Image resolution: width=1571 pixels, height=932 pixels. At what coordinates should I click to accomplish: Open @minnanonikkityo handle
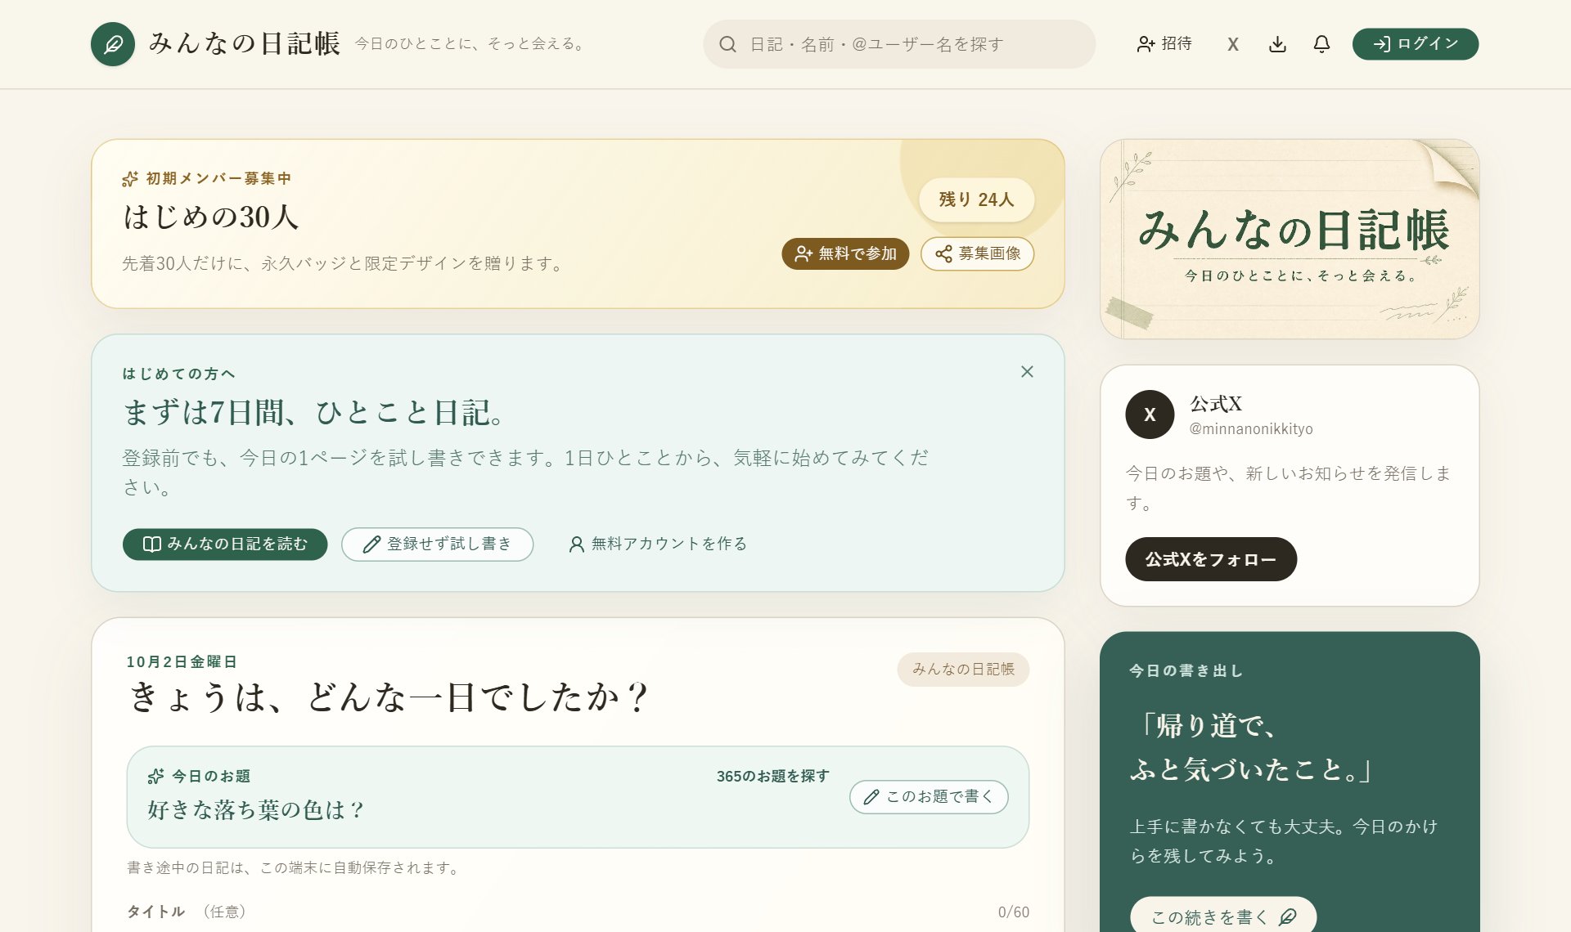point(1251,428)
